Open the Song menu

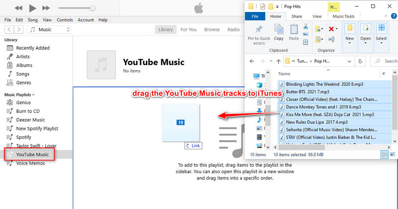click(x=32, y=20)
